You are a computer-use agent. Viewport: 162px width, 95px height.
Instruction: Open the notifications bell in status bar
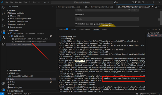point(159,94)
